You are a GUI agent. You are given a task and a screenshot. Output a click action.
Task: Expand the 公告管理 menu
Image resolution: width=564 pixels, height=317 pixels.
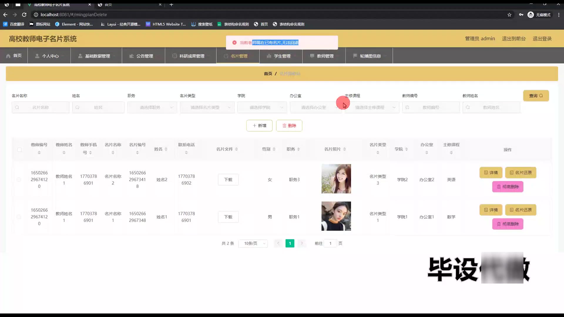pos(144,56)
